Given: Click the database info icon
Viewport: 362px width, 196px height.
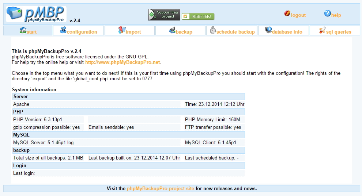Looking at the screenshot, I should click(268, 30).
